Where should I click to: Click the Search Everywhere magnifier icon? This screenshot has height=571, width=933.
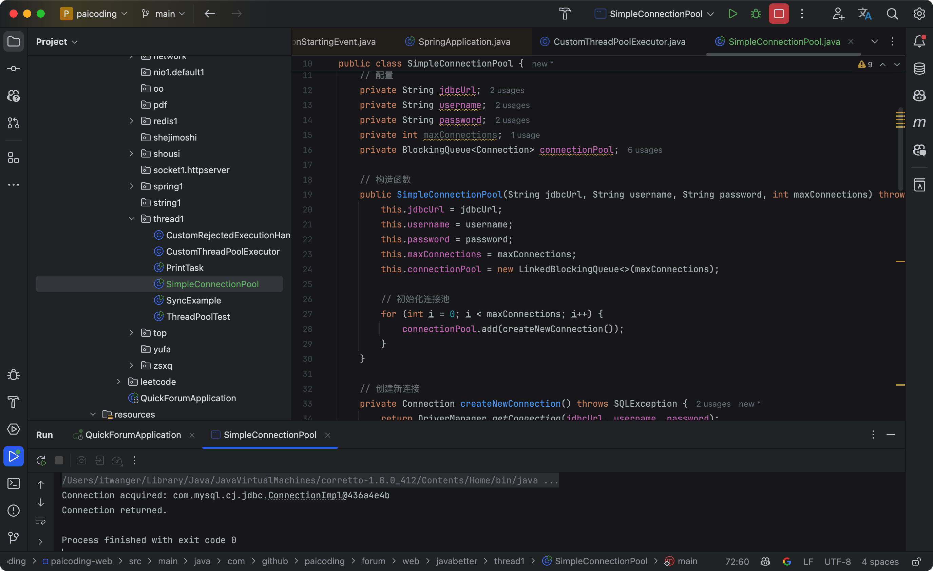[x=892, y=14]
